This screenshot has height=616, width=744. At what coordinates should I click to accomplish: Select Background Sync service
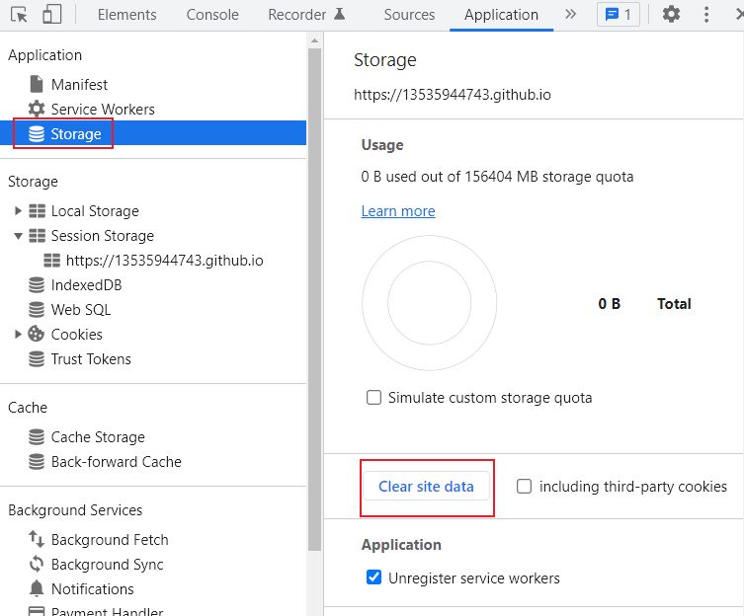[x=107, y=565]
